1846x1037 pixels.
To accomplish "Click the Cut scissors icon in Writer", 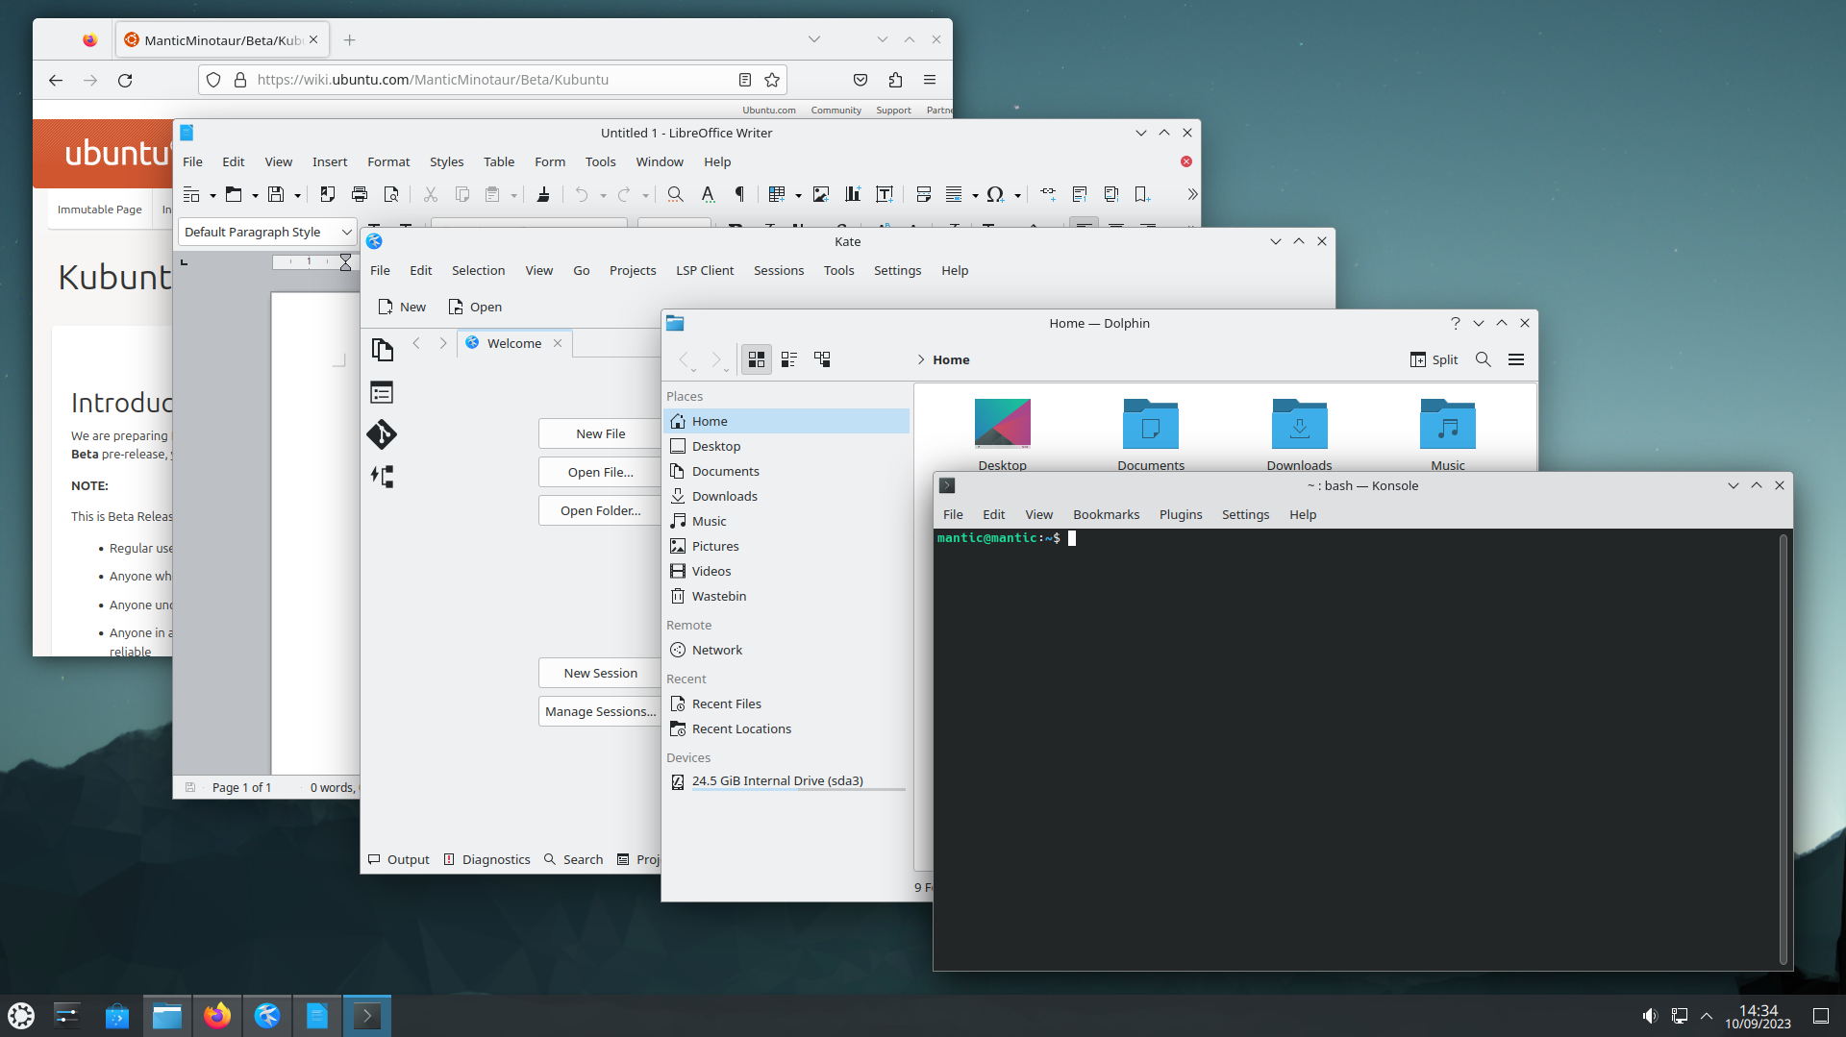I will click(431, 194).
